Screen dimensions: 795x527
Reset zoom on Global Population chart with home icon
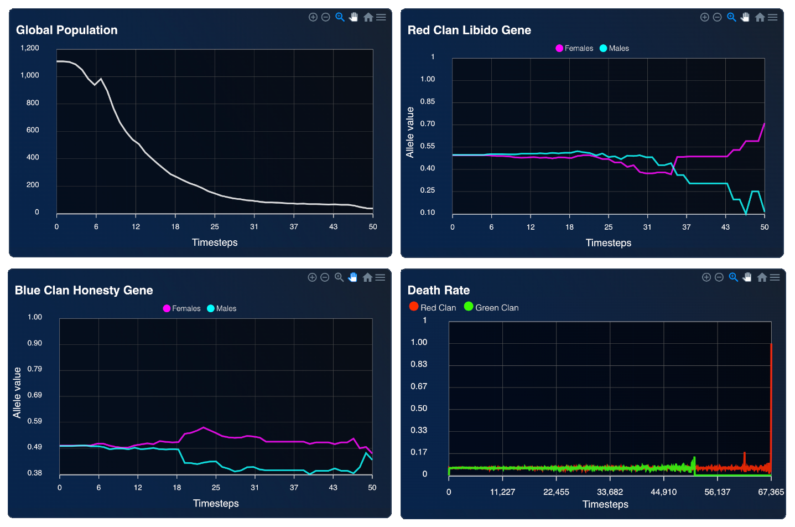click(368, 17)
